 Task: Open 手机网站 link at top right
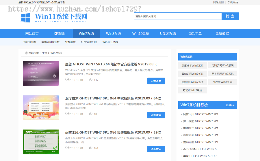pos(233,2)
